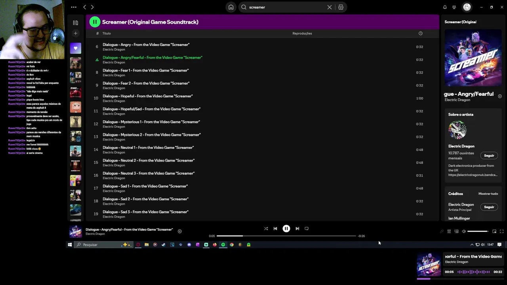Skip to the previous track
Viewport: 507px width, 285px height.
click(275, 228)
